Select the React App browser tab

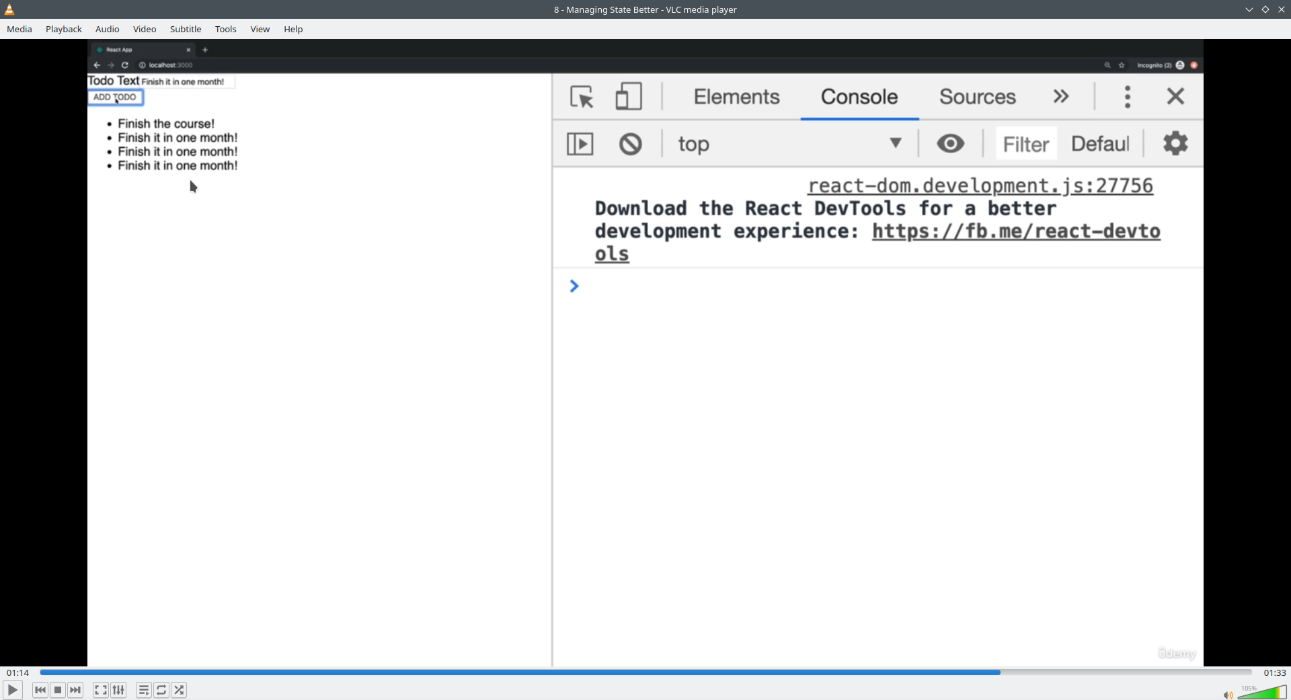[x=141, y=50]
